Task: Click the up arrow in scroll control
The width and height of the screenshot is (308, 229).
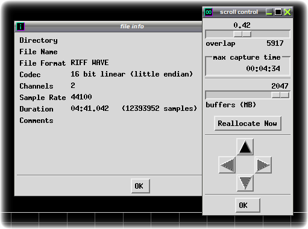Action: coord(245,147)
